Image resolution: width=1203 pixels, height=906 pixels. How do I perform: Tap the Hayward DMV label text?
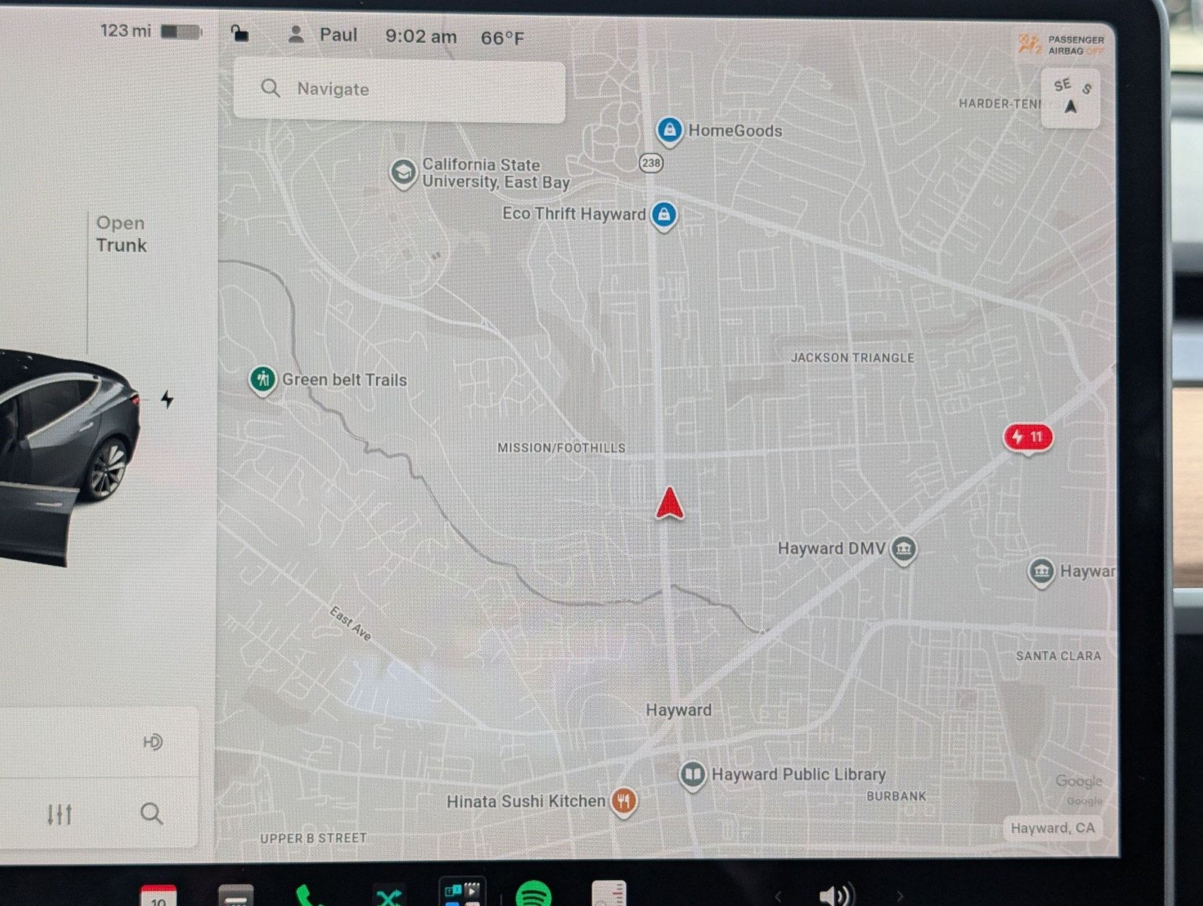point(831,549)
